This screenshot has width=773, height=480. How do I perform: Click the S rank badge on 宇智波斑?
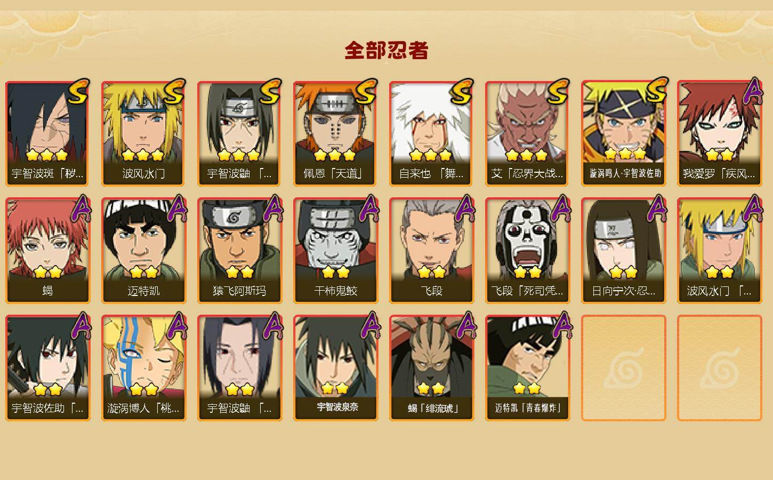tap(78, 92)
